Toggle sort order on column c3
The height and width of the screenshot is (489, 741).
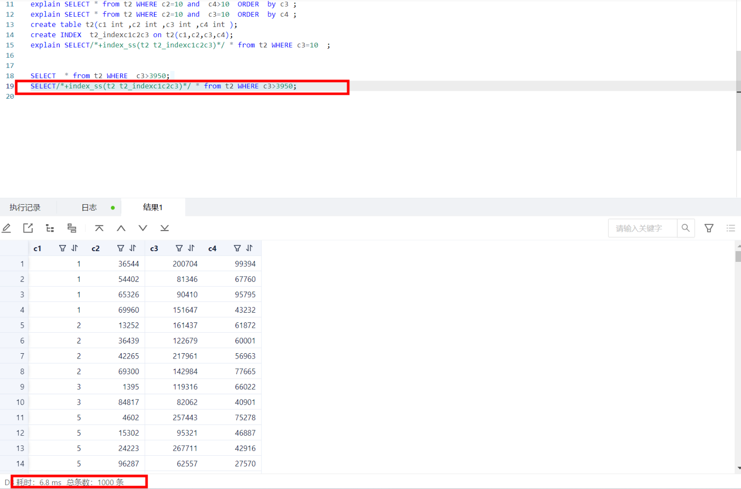192,248
